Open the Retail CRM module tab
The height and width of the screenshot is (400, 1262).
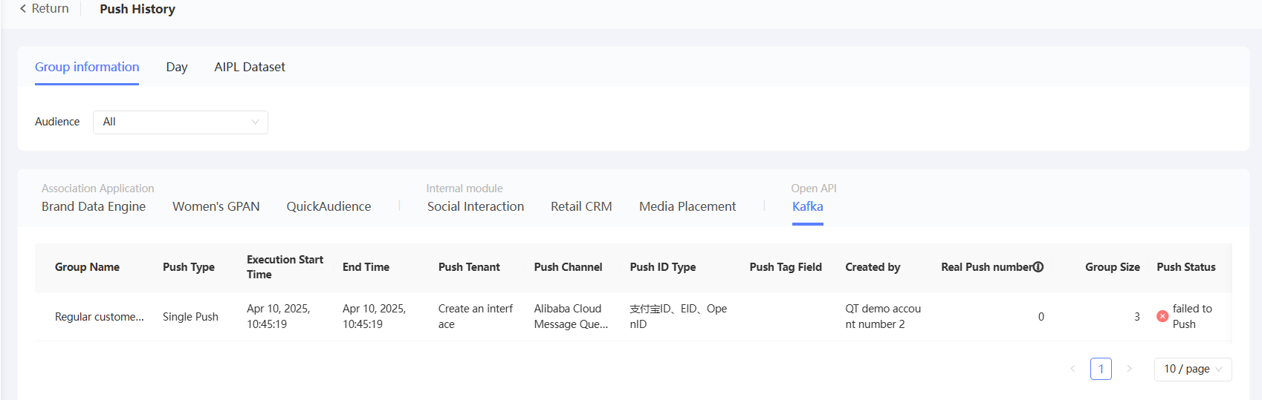[x=581, y=206]
